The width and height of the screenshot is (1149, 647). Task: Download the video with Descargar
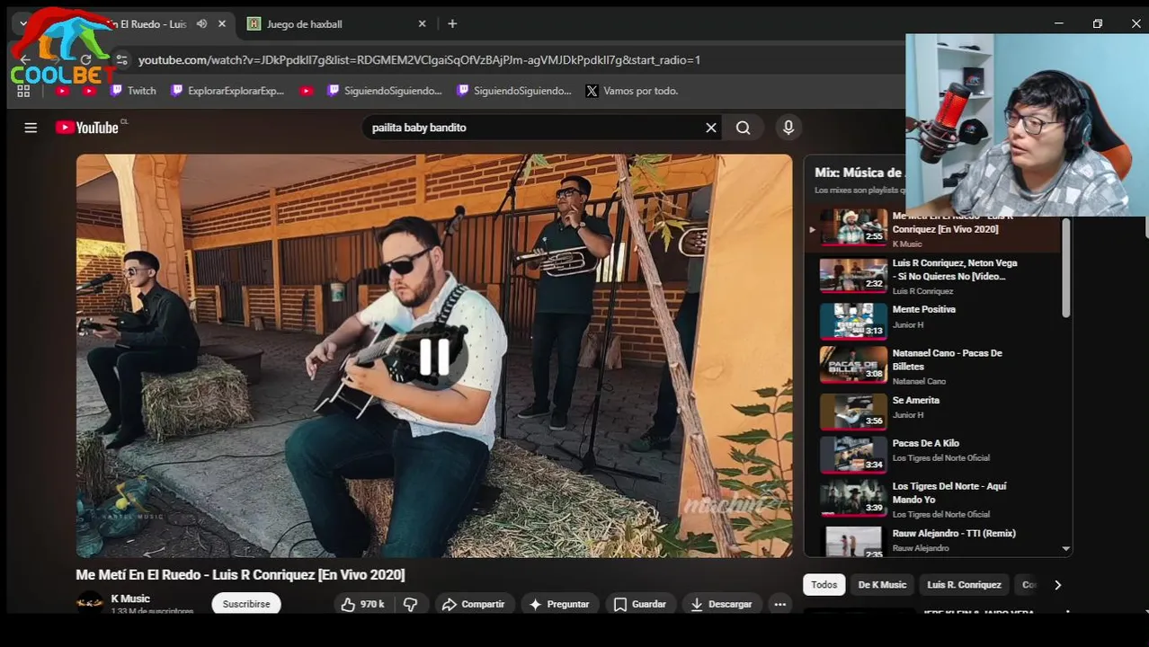tap(721, 604)
